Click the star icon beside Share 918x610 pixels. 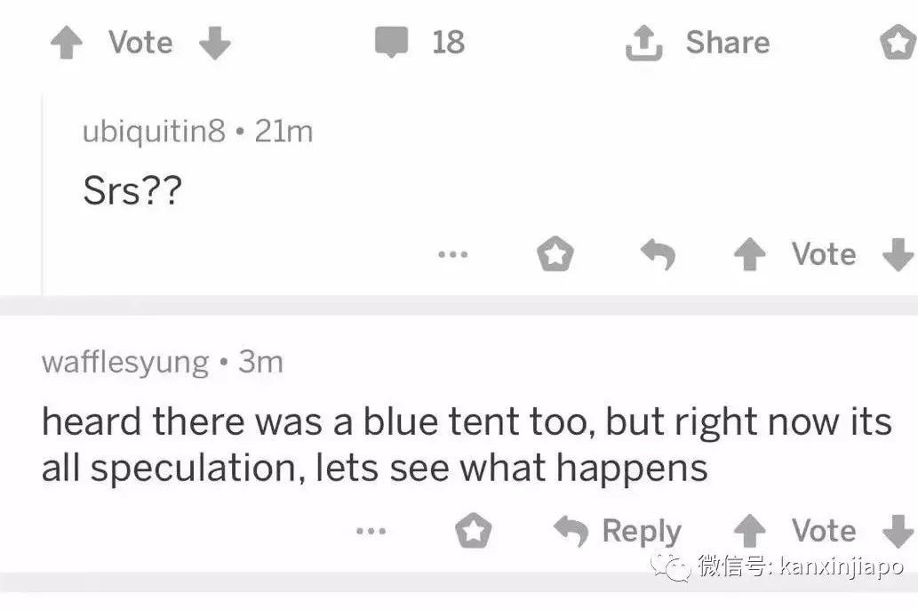[x=897, y=44]
